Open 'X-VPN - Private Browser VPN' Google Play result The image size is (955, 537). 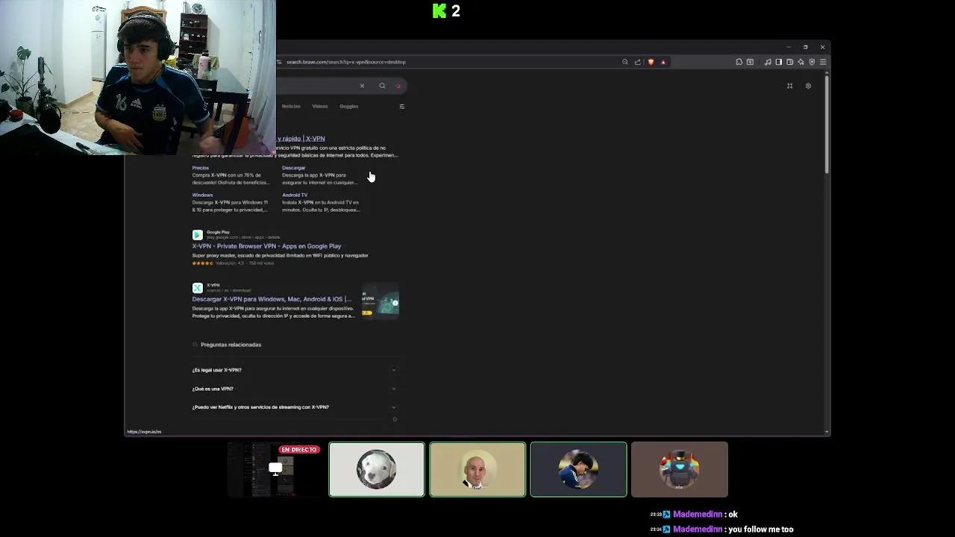[266, 246]
